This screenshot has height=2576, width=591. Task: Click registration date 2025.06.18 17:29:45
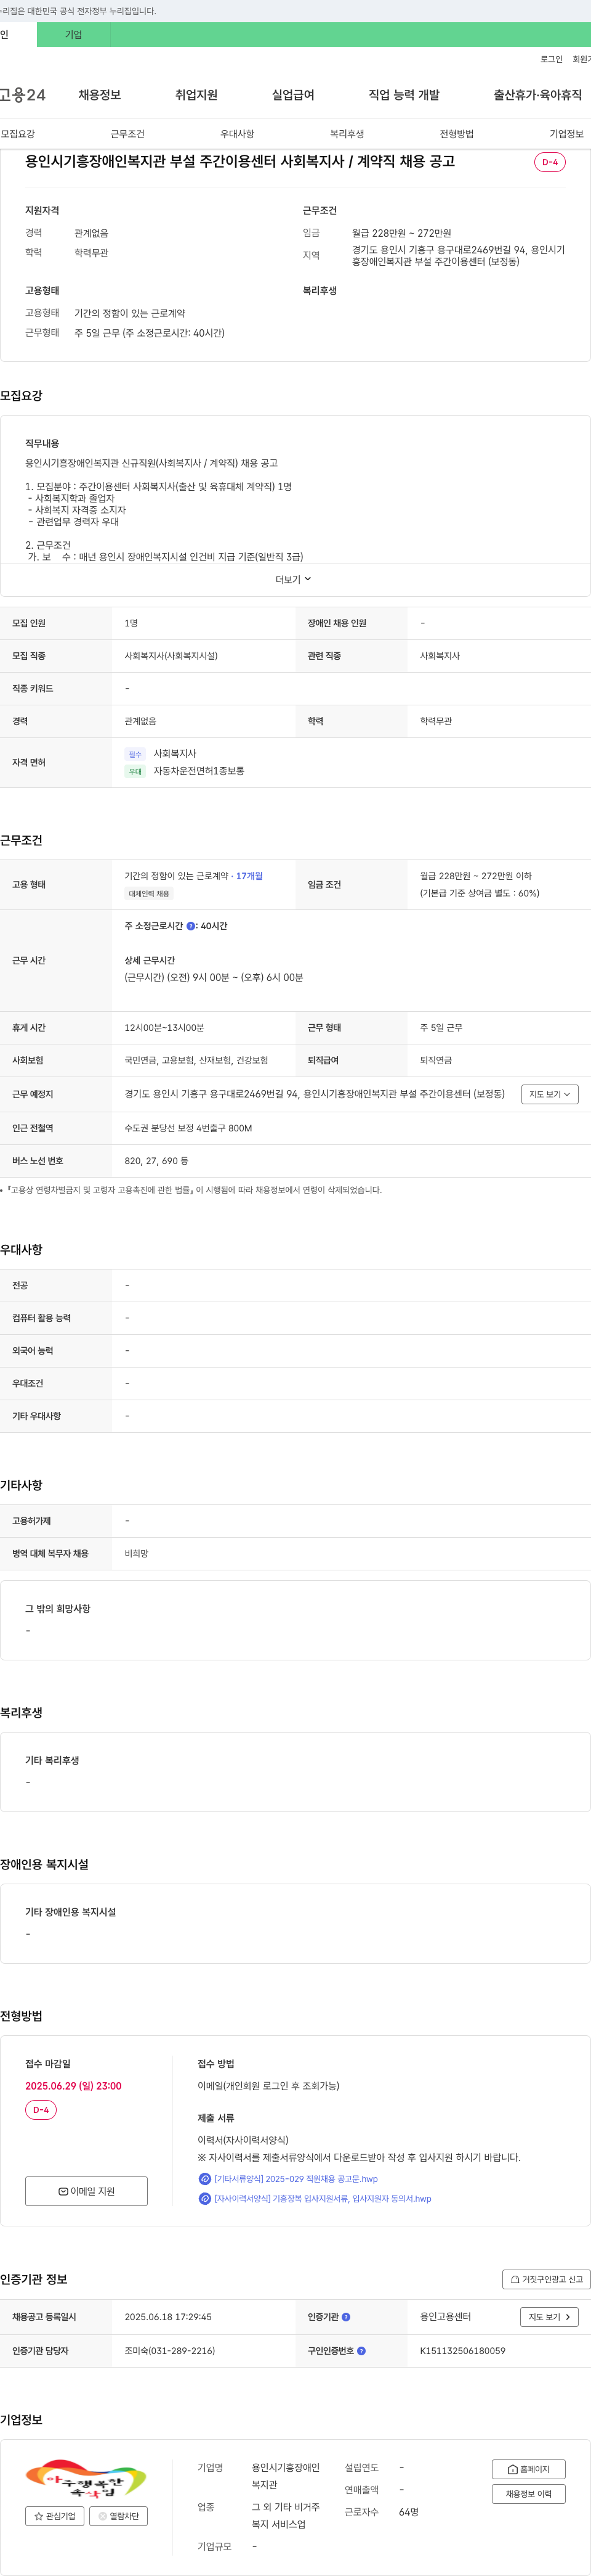point(169,2317)
